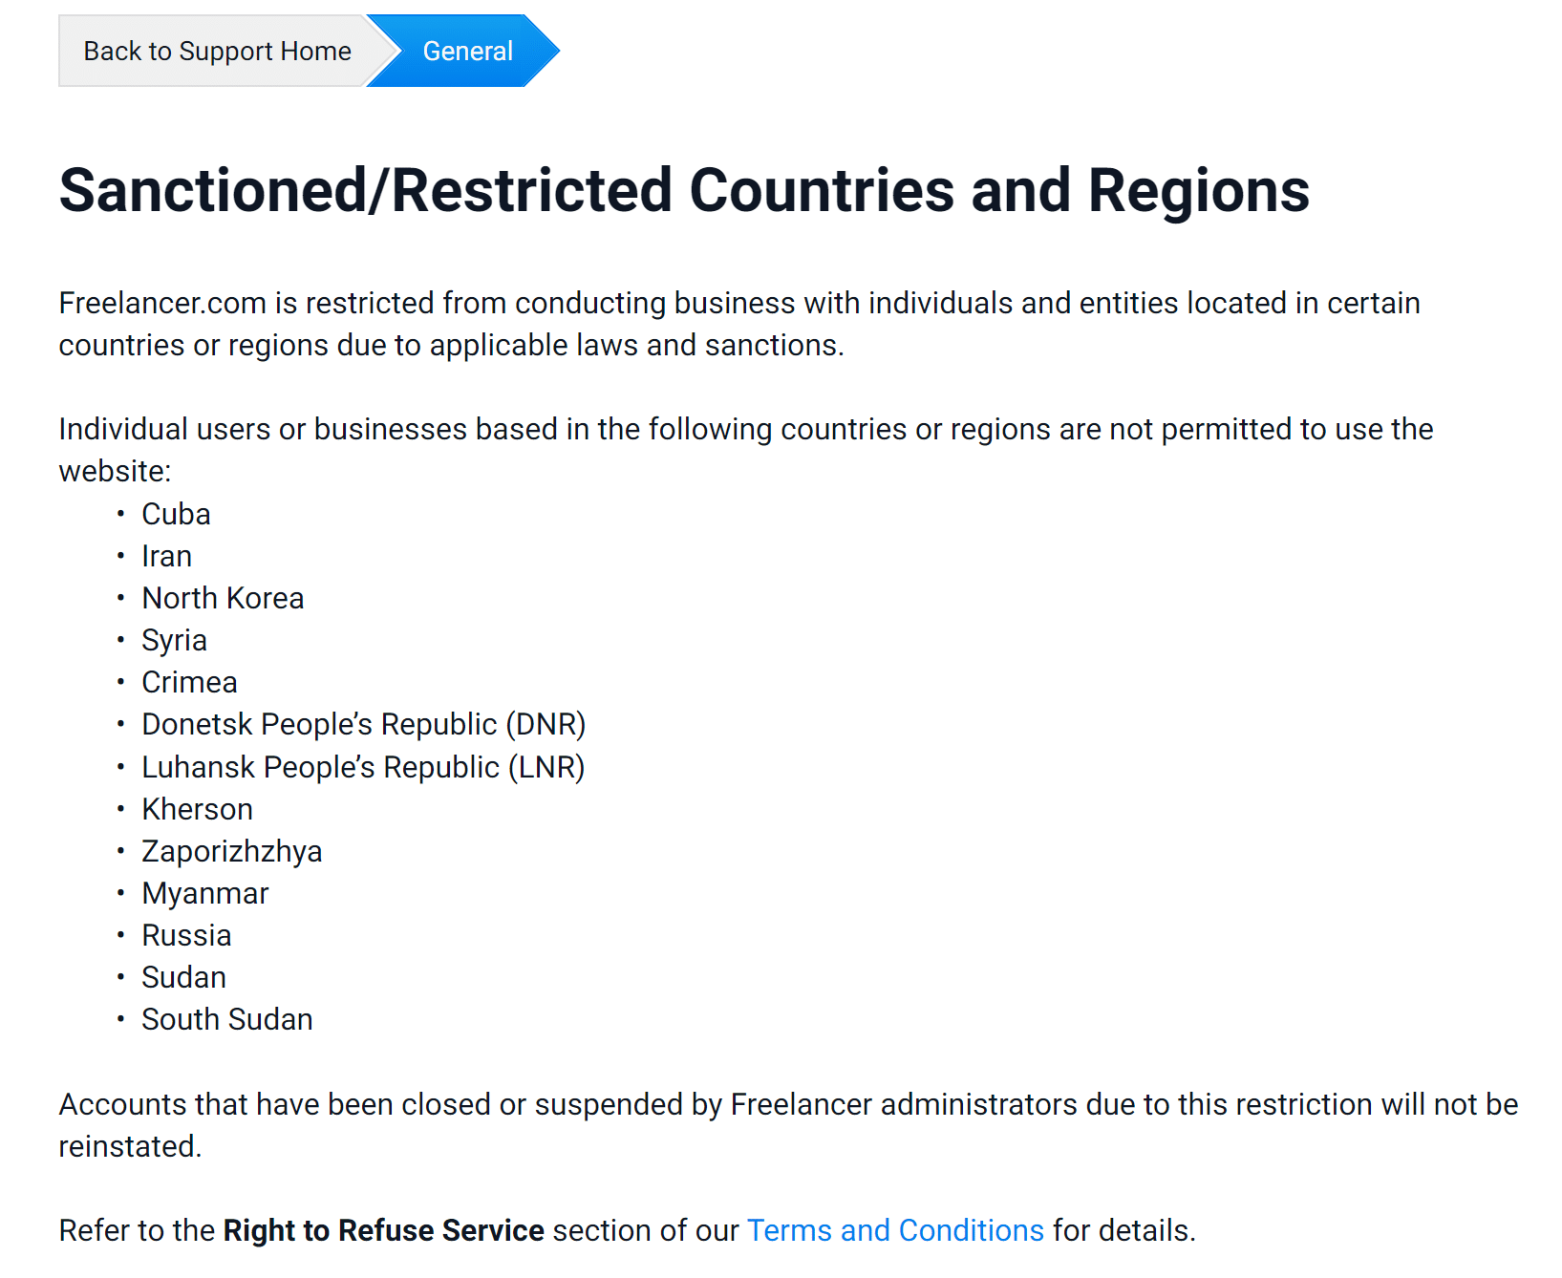Click North Korea in the list
This screenshot has height=1278, width=1562.
pos(223,598)
